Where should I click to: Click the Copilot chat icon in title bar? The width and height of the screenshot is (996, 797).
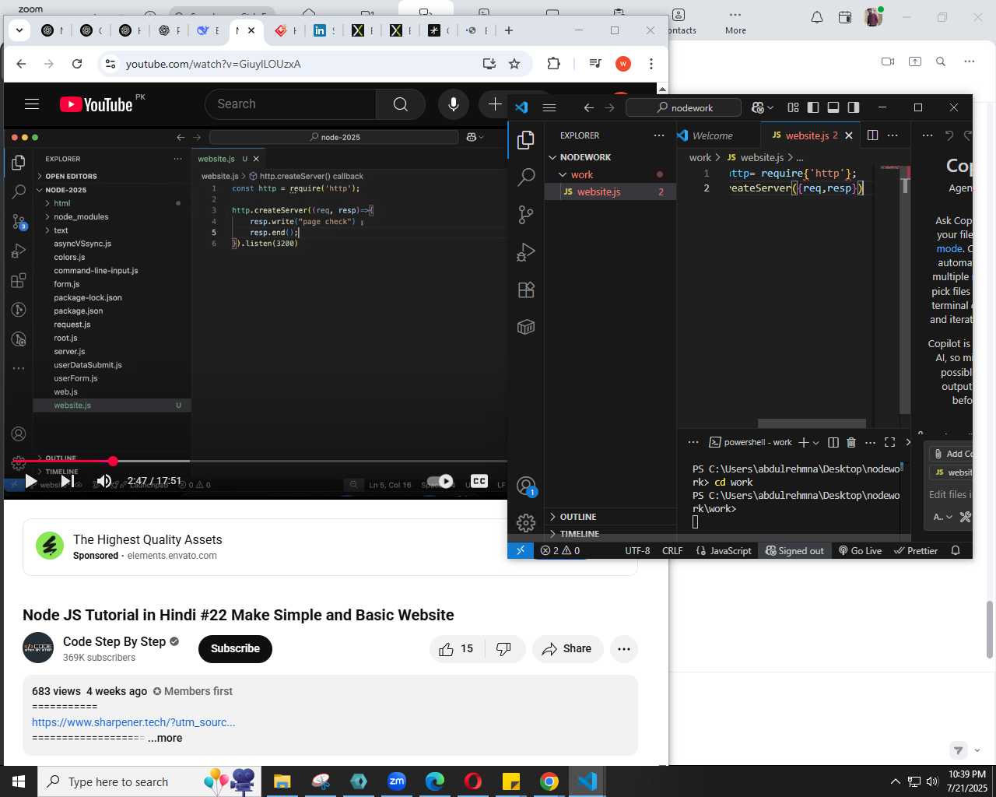(758, 107)
